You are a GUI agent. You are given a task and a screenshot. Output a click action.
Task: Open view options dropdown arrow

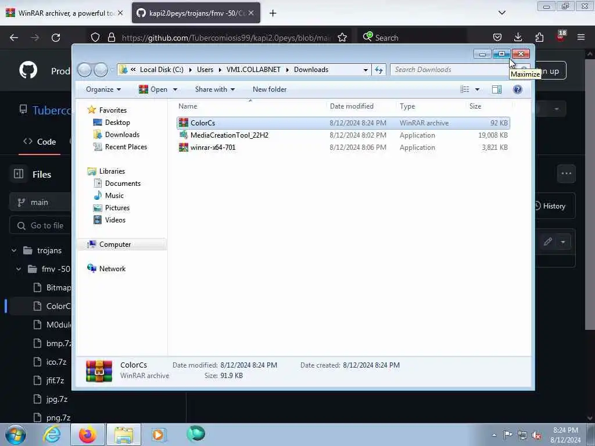click(478, 89)
